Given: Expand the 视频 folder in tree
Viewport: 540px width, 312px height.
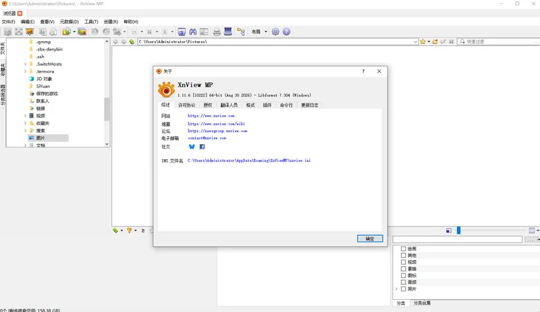Looking at the screenshot, I should pyautogui.click(x=25, y=116).
